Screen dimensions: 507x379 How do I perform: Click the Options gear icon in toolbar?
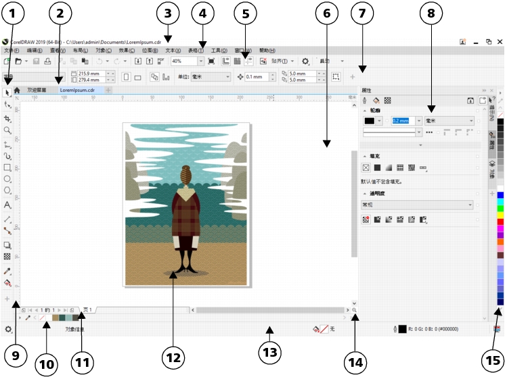[305, 61]
